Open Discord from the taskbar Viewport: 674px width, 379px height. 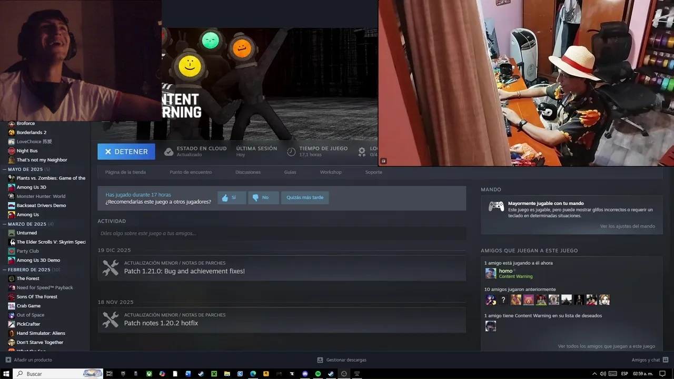point(305,374)
